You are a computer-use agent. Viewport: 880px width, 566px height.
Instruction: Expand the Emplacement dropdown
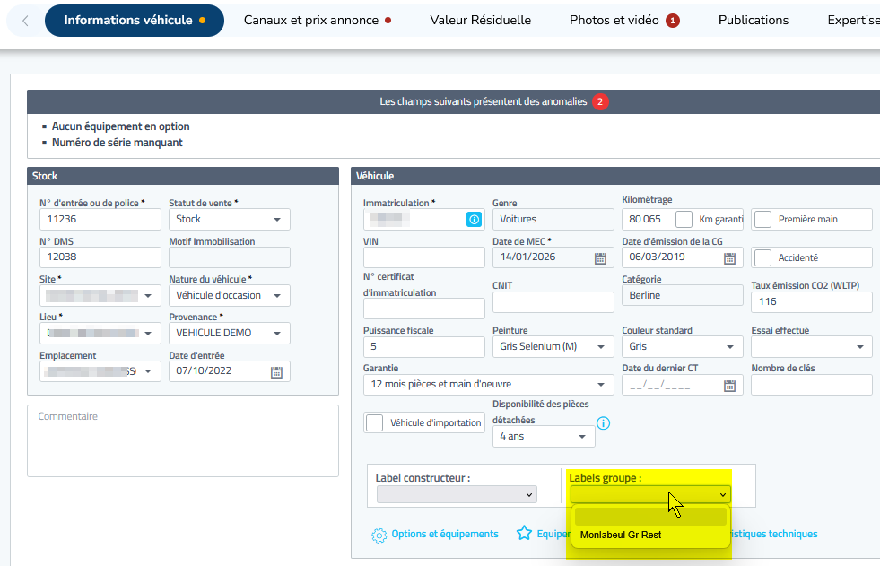point(100,371)
